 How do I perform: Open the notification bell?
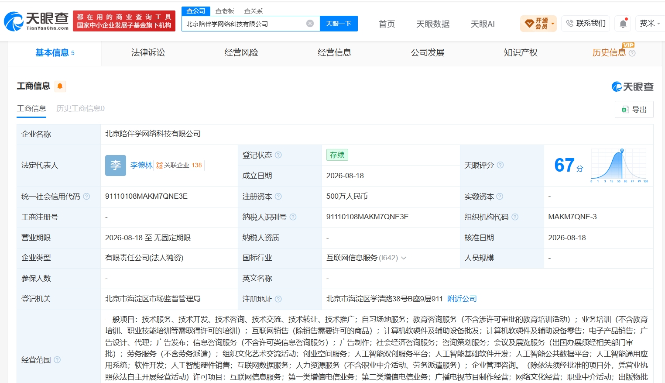tap(623, 24)
